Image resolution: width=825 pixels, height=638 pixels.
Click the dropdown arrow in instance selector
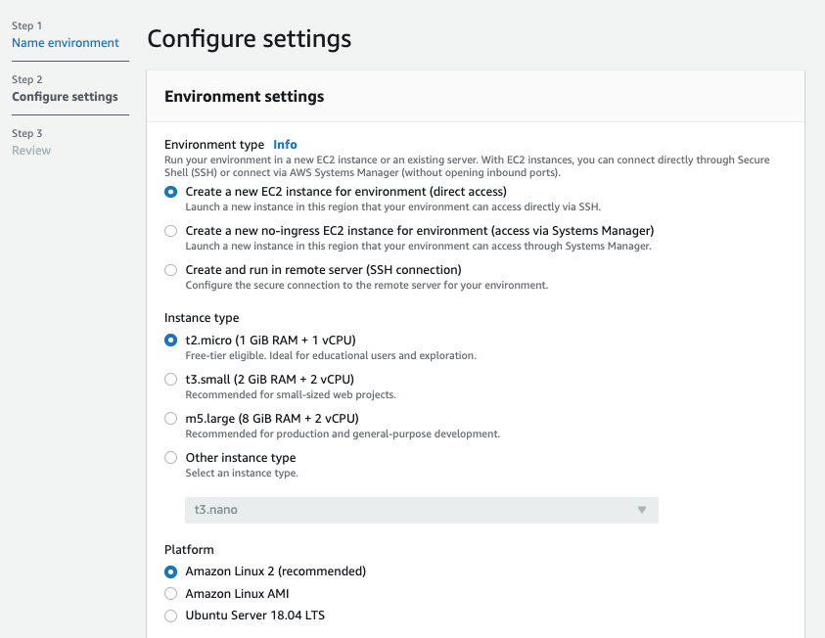[x=642, y=510]
